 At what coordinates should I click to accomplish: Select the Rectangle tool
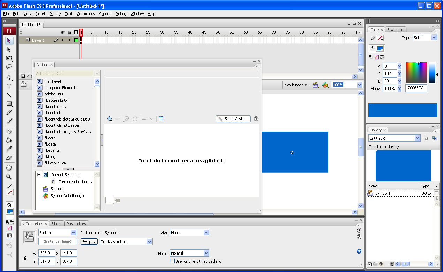tap(9, 104)
